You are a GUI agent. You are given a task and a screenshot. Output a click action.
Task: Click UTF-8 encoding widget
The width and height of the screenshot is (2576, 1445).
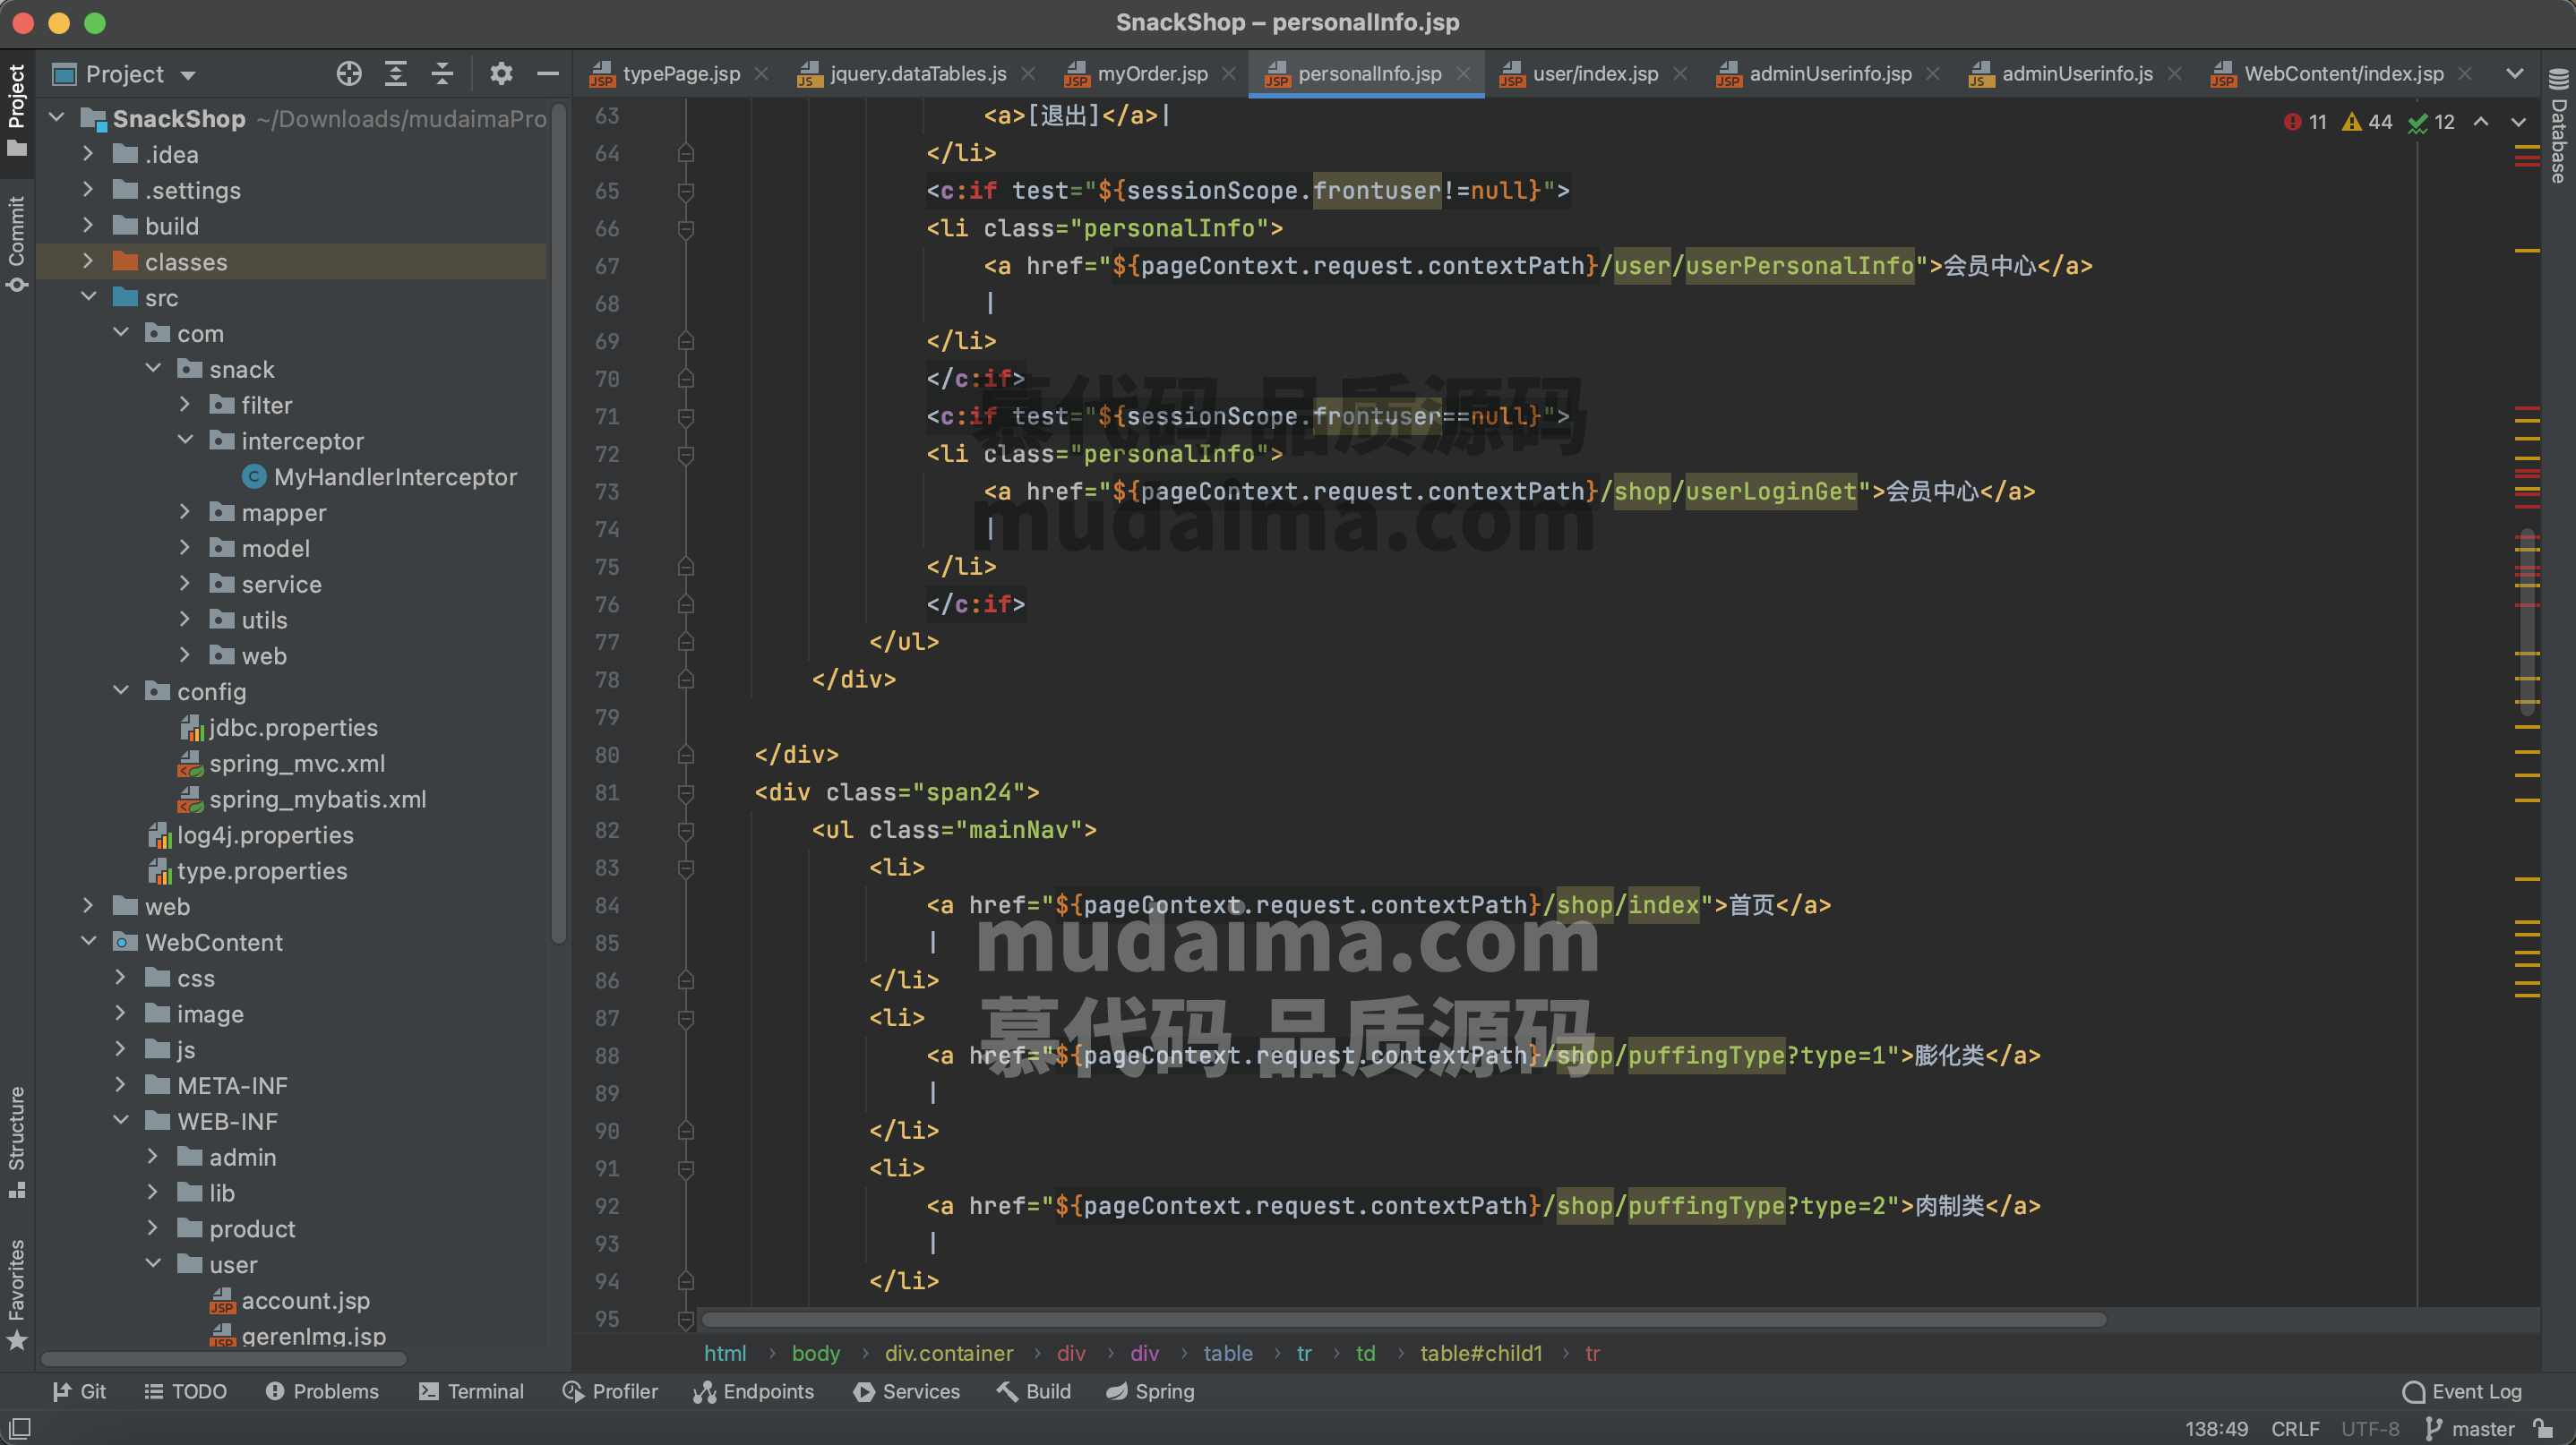click(x=2370, y=1429)
